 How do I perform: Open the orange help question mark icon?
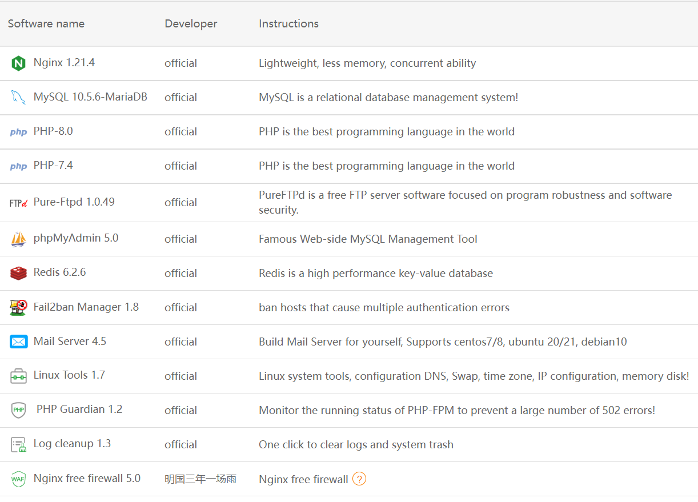(359, 479)
